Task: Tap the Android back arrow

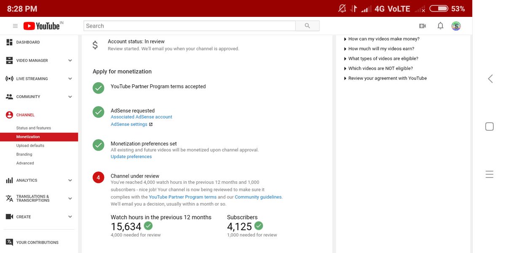Action: [490, 78]
